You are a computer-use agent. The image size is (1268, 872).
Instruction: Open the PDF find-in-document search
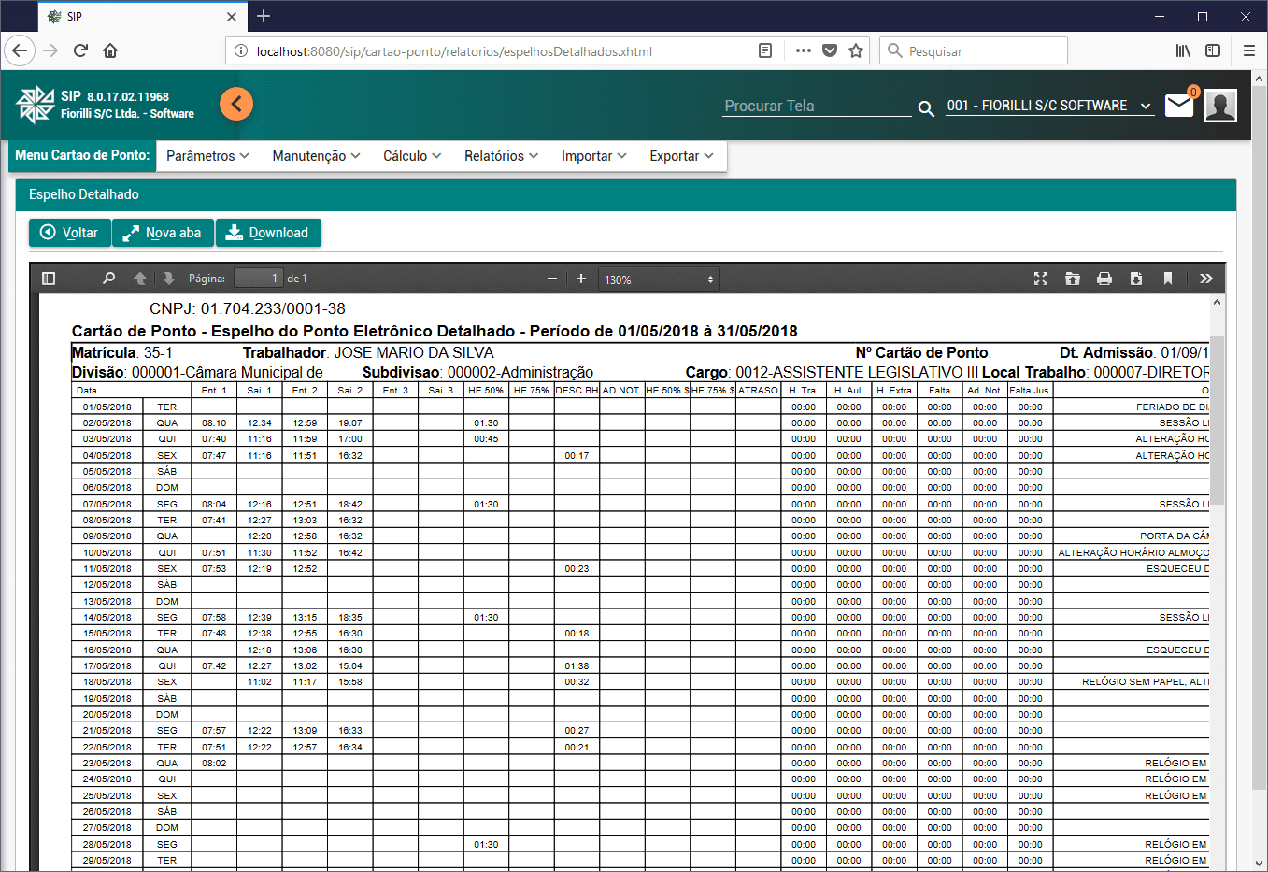pos(108,279)
